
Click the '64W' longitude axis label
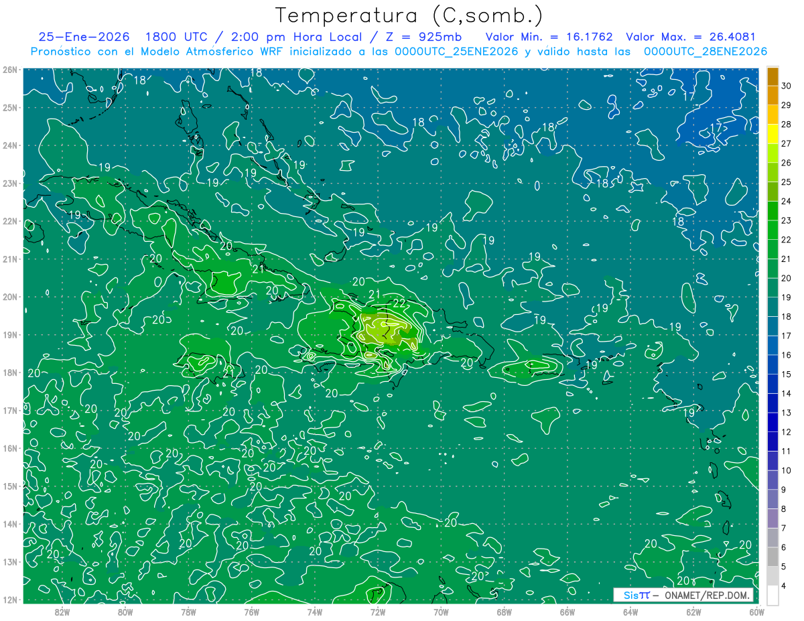click(x=630, y=611)
